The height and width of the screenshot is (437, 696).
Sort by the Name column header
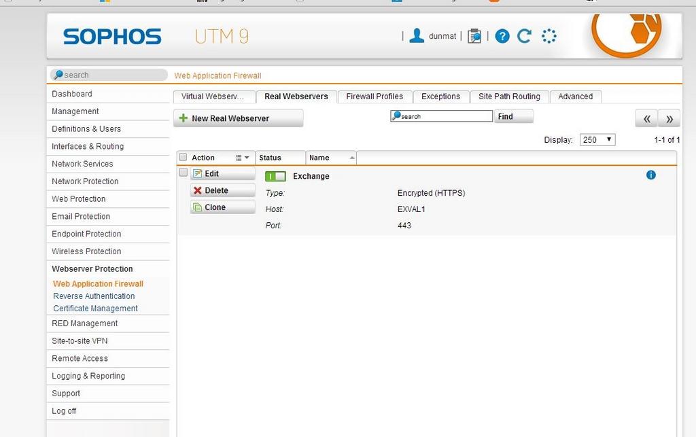pos(331,158)
